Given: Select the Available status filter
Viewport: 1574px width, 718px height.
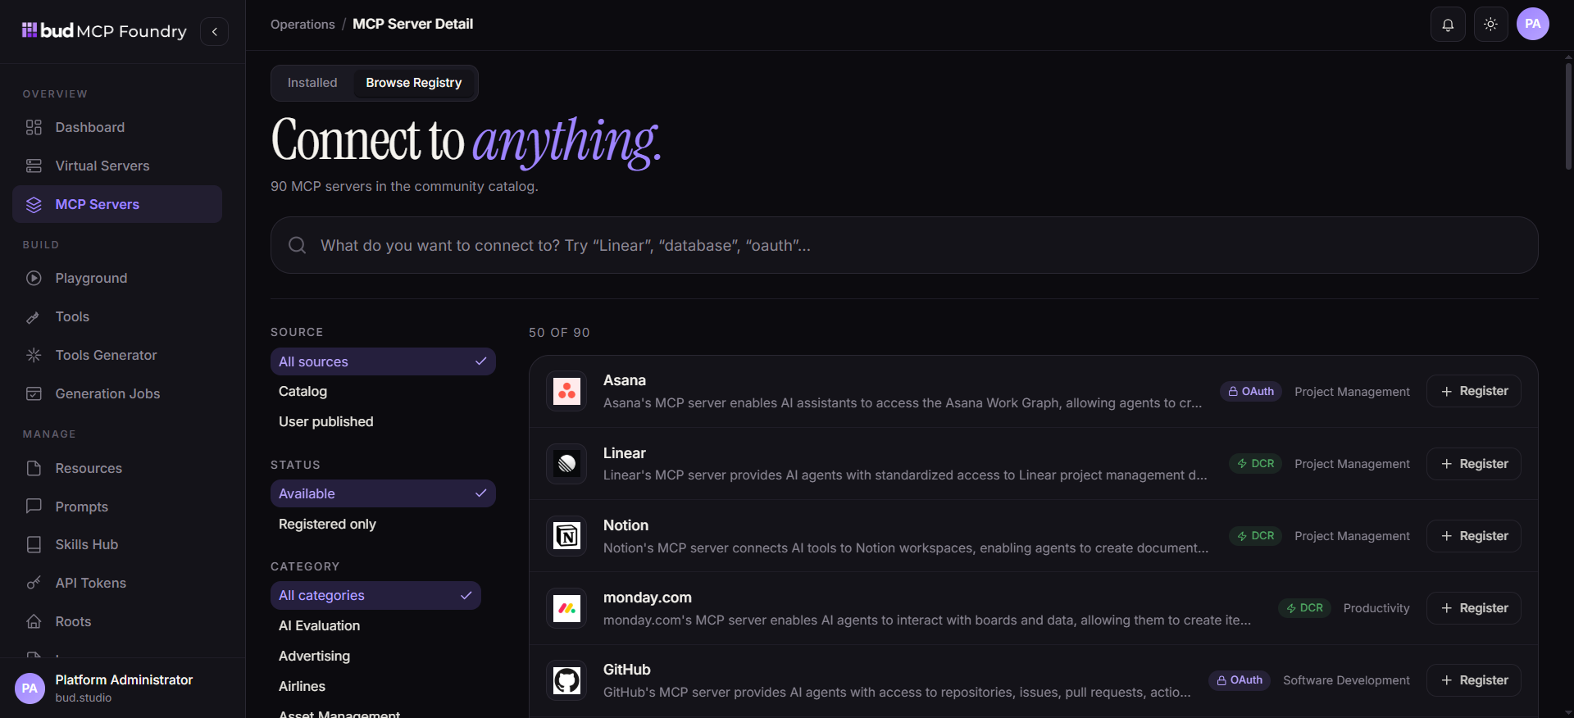Looking at the screenshot, I should tap(383, 493).
